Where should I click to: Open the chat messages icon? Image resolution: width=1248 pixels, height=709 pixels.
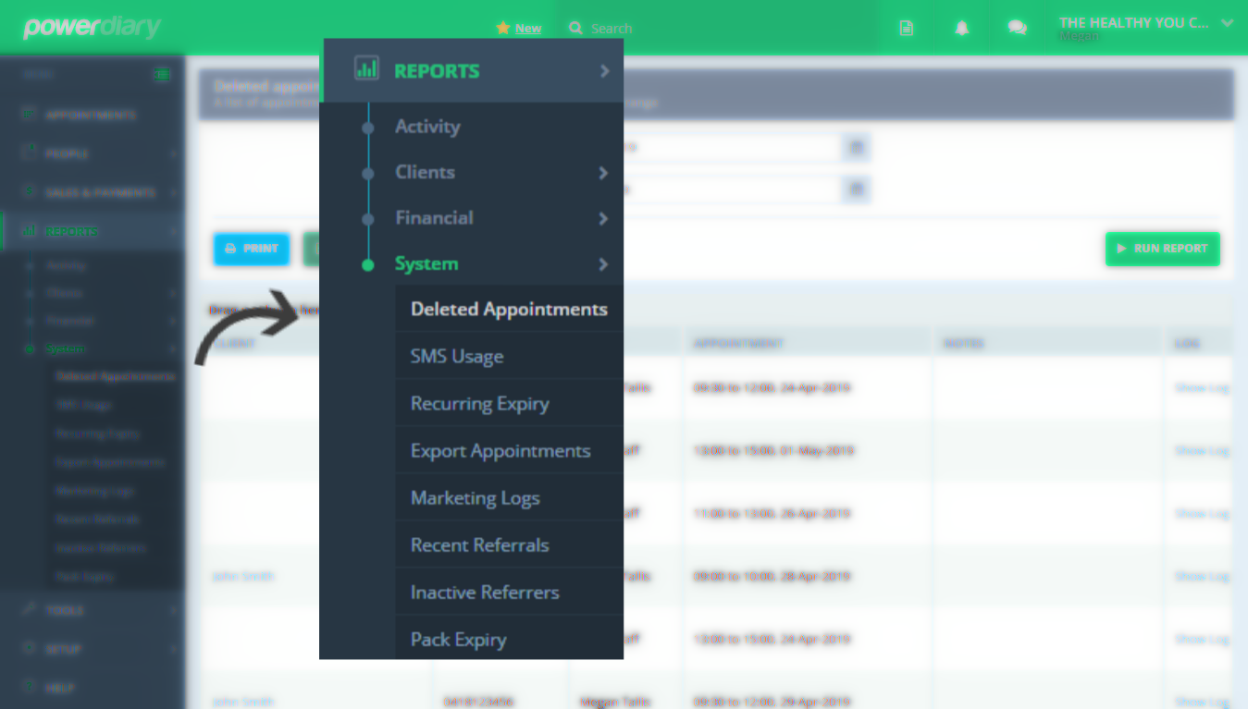[x=1018, y=29]
